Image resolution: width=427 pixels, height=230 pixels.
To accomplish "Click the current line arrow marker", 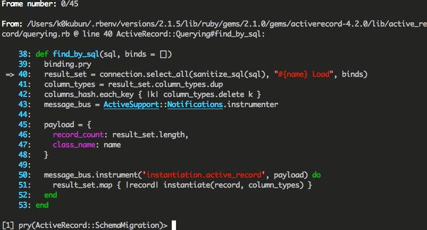I will pyautogui.click(x=10, y=74).
